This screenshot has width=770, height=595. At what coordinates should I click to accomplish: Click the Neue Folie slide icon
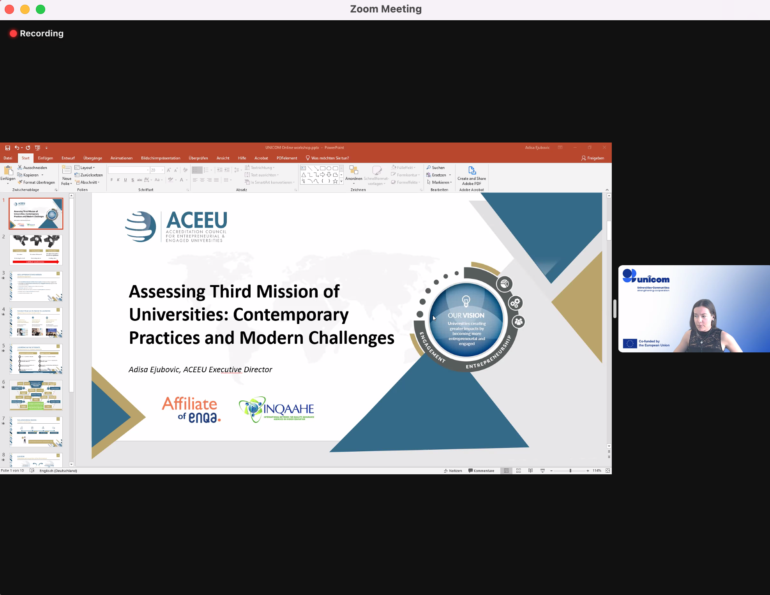coord(67,170)
